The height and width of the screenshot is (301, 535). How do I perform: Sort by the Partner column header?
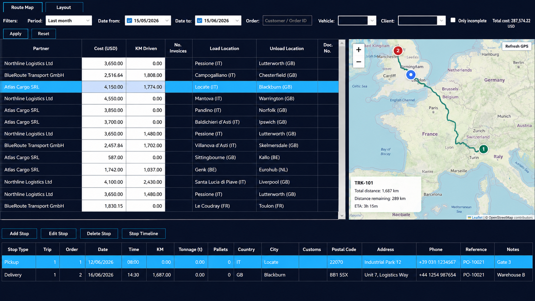click(x=41, y=48)
